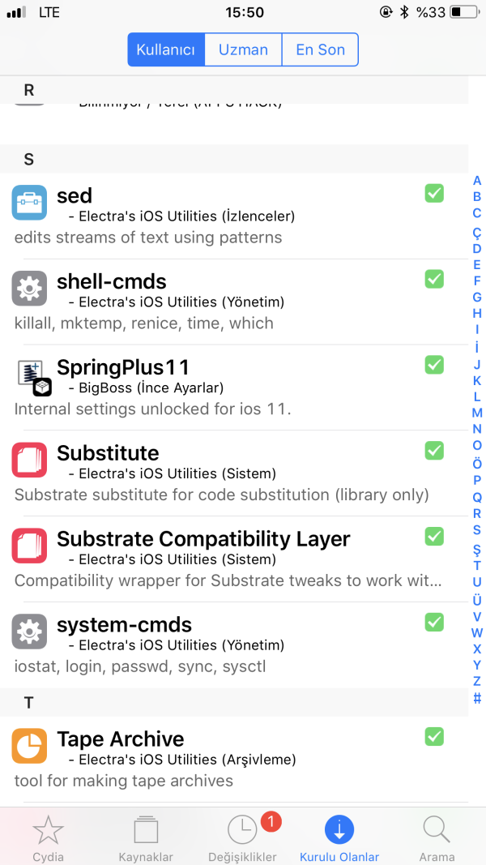This screenshot has width=486, height=865.
Task: Jump to # in alphabet index
Action: coord(477,698)
